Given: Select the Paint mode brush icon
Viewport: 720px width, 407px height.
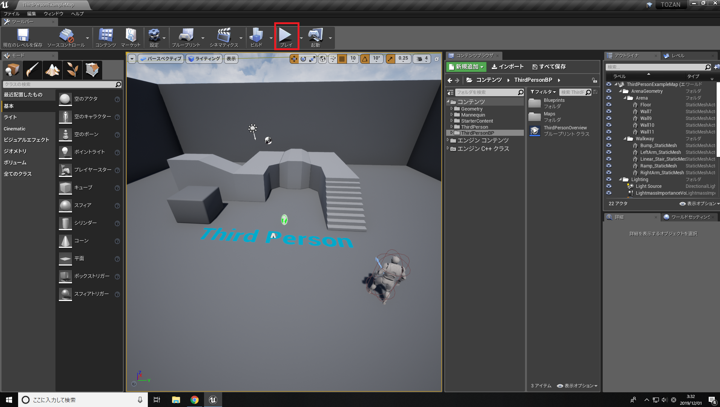Looking at the screenshot, I should pos(32,70).
